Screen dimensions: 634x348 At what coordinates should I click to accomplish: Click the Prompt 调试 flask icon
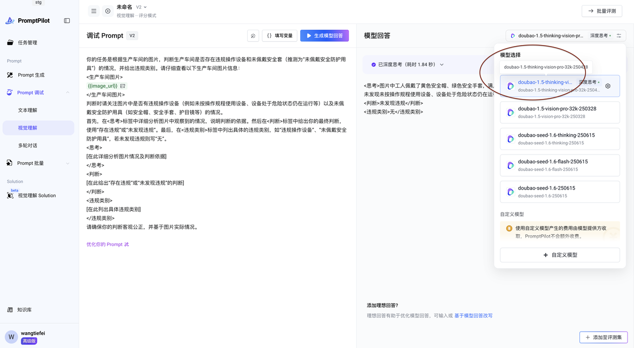click(x=9, y=93)
